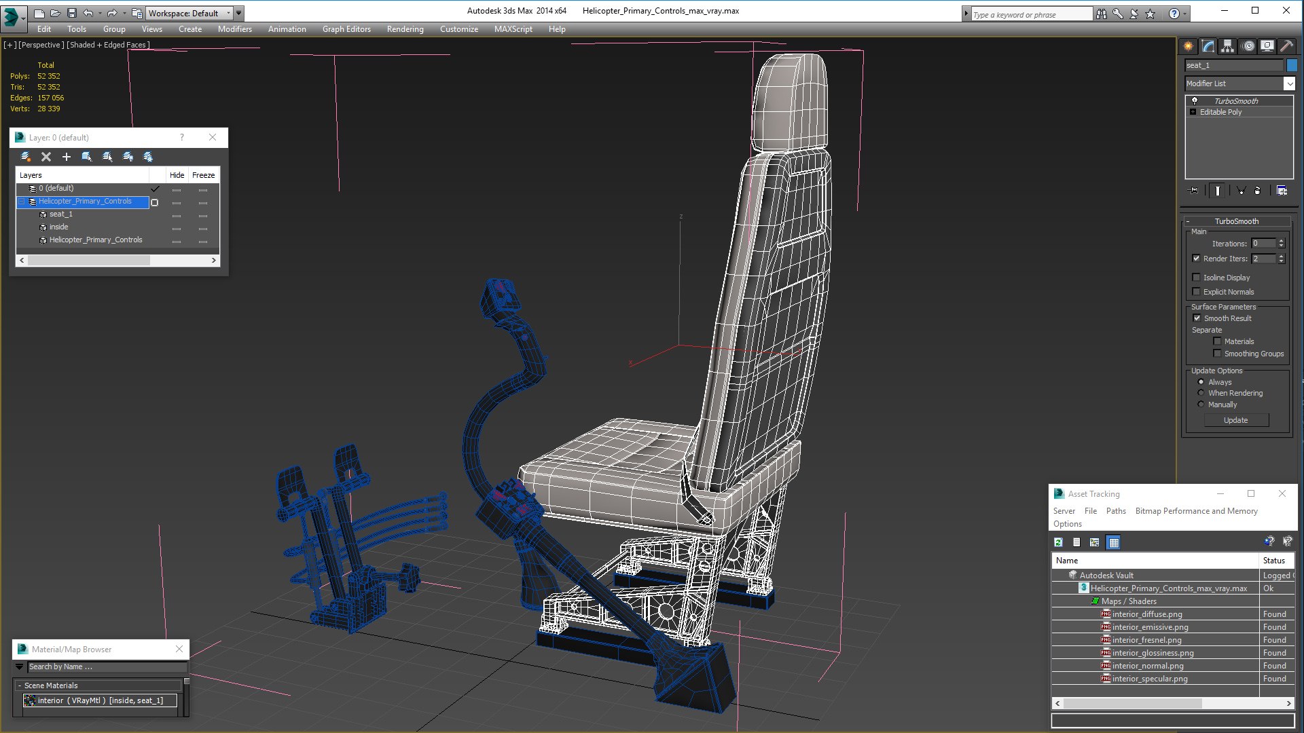This screenshot has height=733, width=1304.
Task: Click the Pin Stack icon below modifier stack
Action: point(1193,191)
